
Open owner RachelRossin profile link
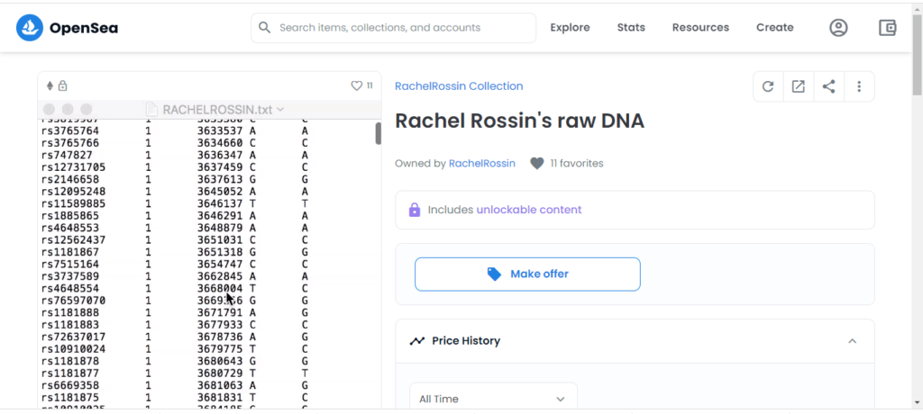(x=482, y=164)
